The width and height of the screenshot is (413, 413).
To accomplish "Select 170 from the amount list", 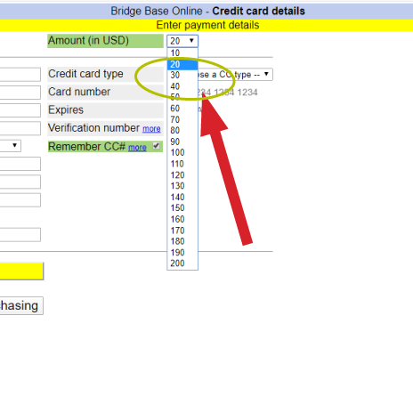I will click(x=182, y=231).
